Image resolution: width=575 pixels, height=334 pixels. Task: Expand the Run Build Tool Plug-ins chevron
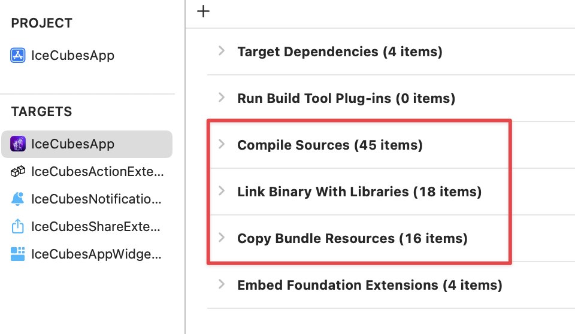222,98
